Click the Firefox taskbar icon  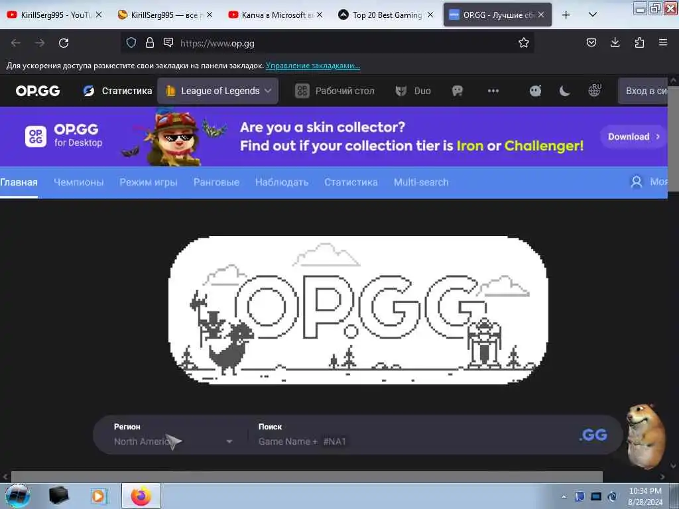(x=141, y=496)
